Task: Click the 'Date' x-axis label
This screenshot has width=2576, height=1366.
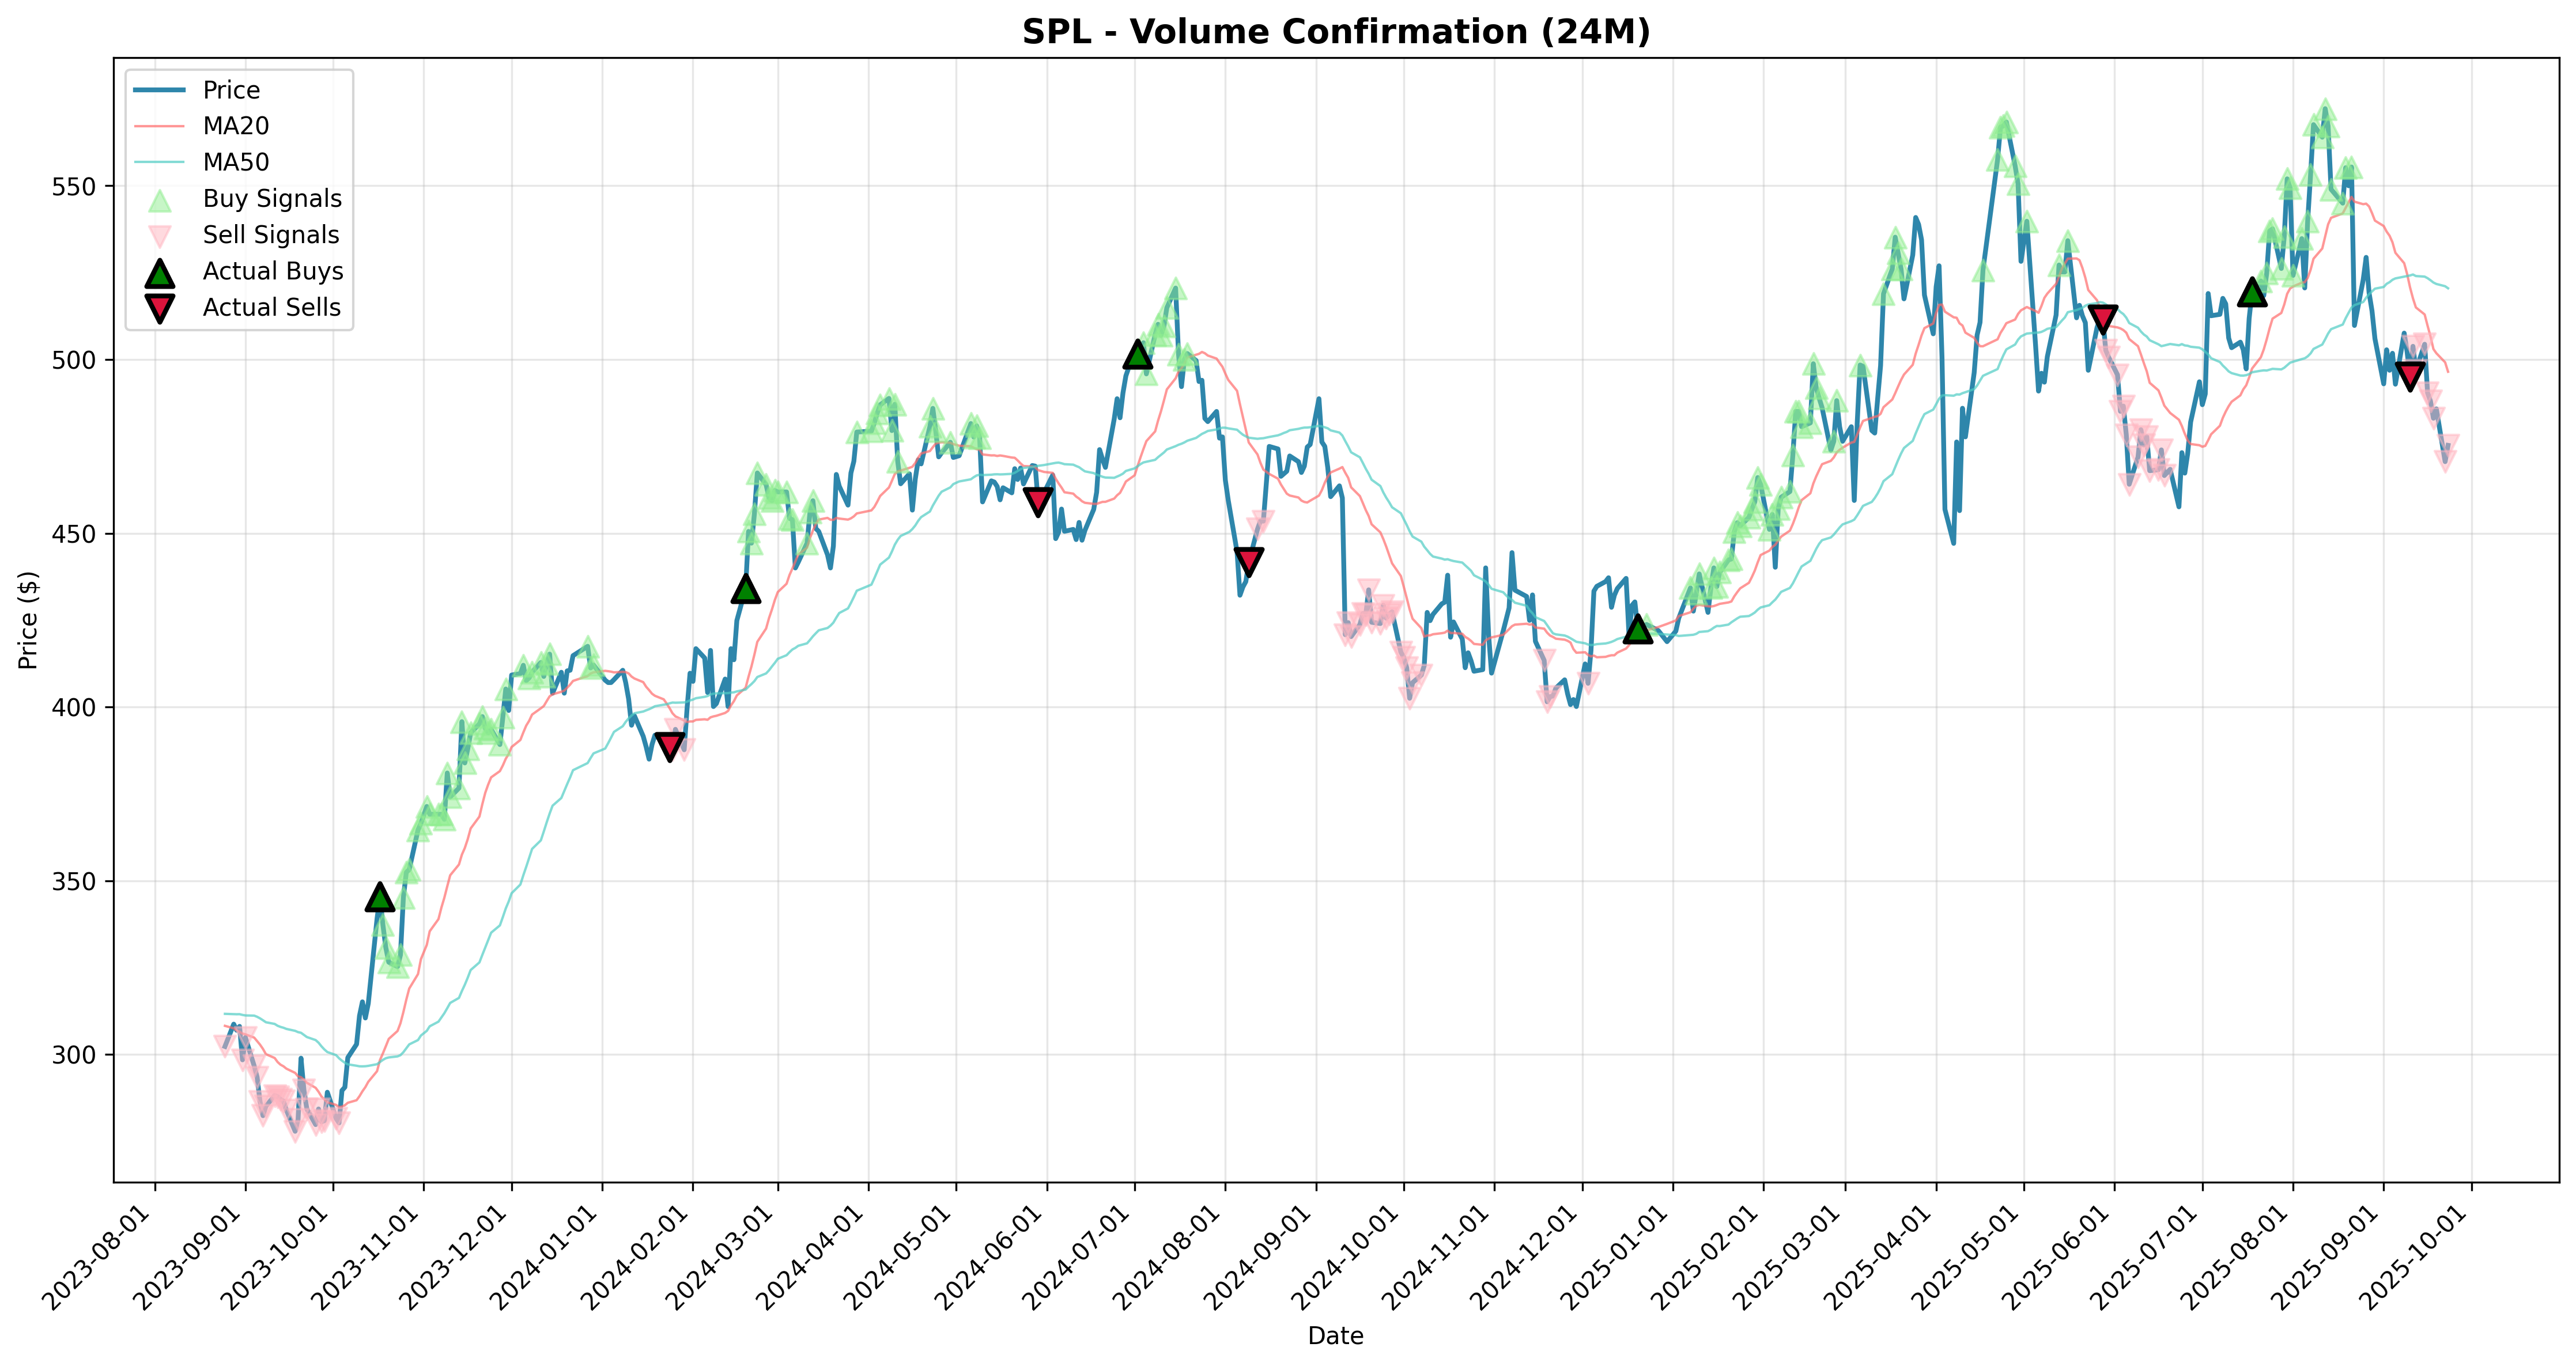Action: click(1336, 1336)
